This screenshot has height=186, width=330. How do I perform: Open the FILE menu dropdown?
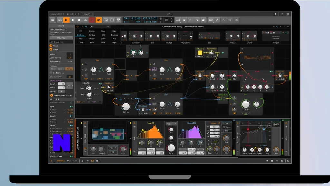(53, 20)
